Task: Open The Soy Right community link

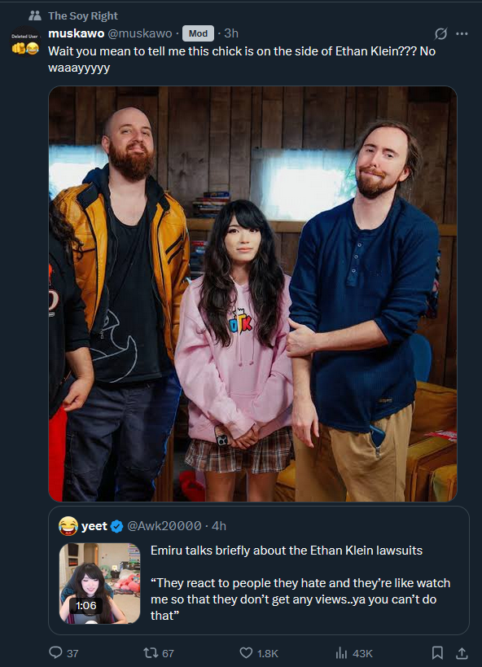Action: coord(83,15)
